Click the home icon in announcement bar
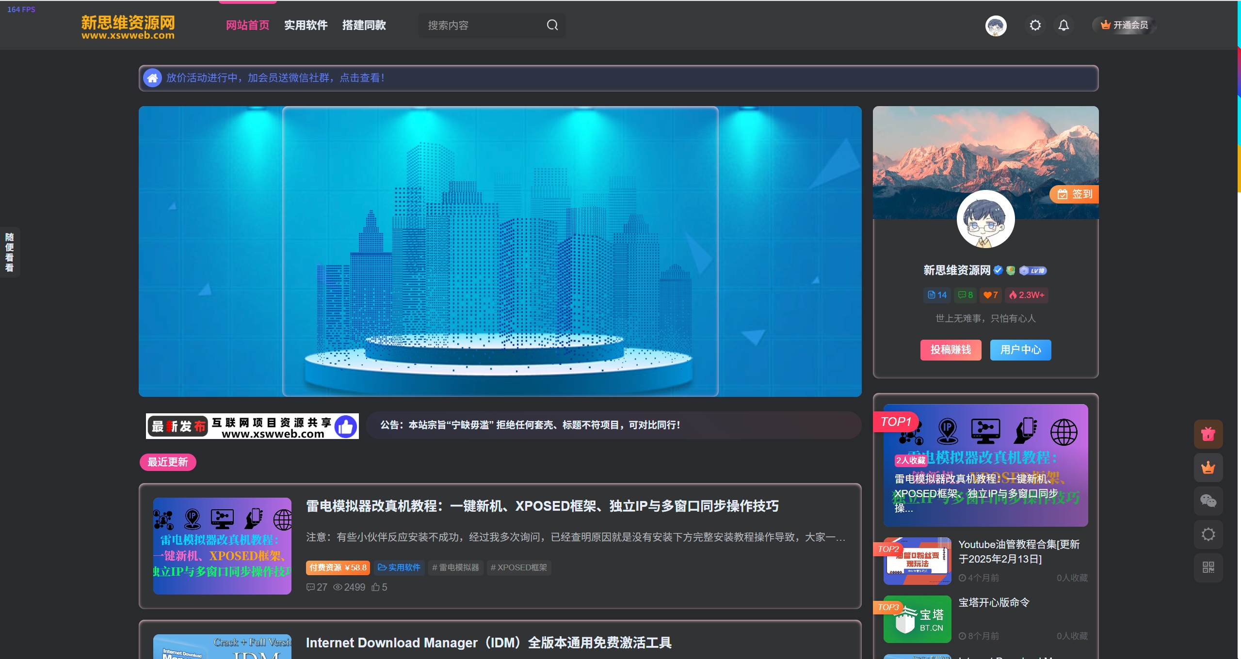The width and height of the screenshot is (1241, 659). tap(152, 78)
